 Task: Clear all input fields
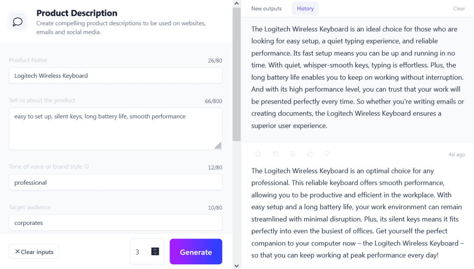point(33,251)
